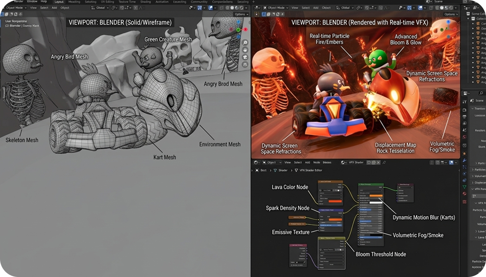Expand the Particles panel in properties
486x277 pixels.
(478, 169)
